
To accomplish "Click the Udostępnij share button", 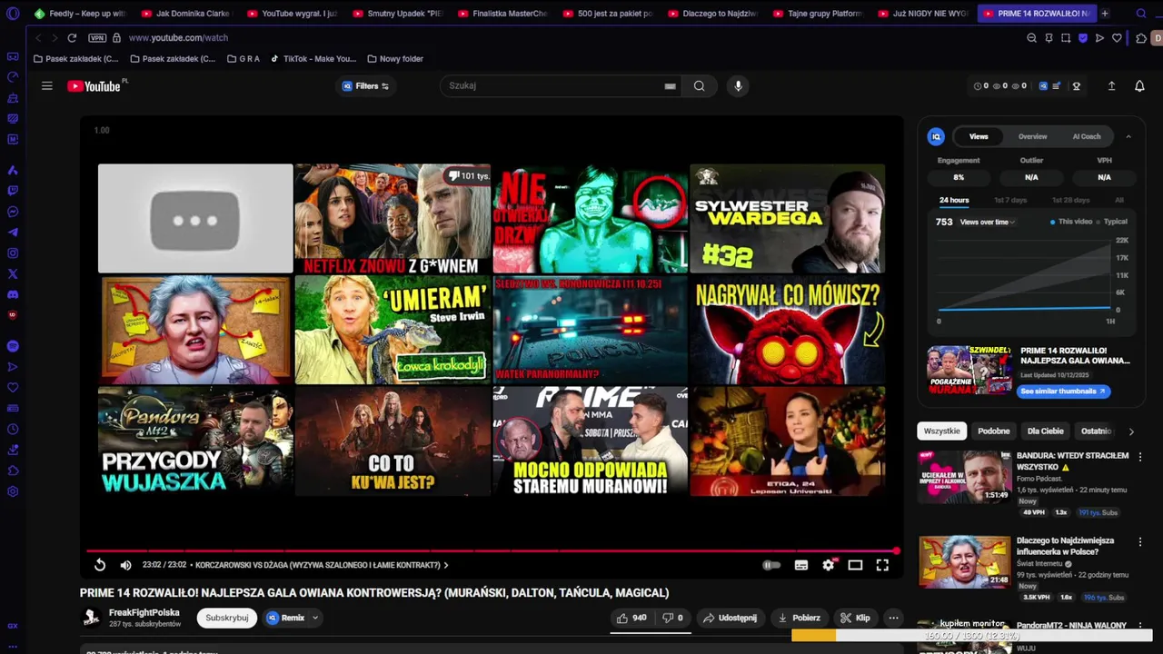I will coord(730,618).
